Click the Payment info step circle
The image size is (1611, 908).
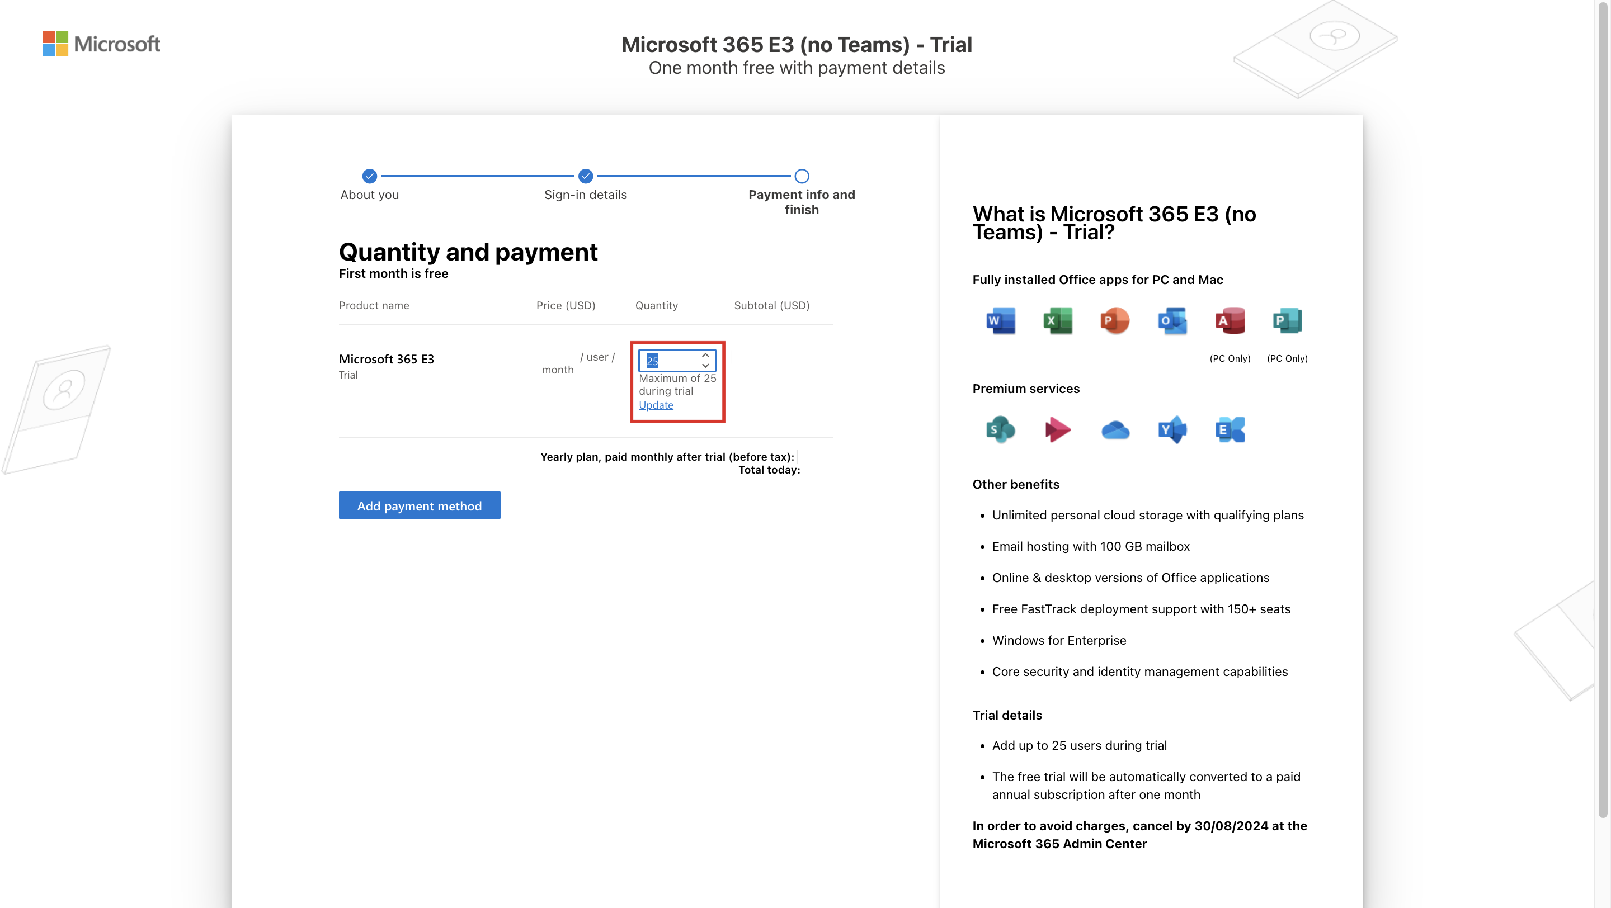click(802, 176)
